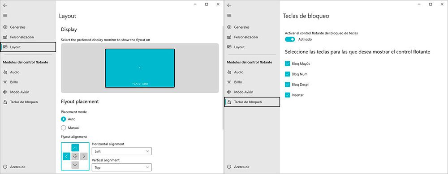Toggle the lock keys flyout switch Activado
448x174 pixels.
[x=290, y=39]
